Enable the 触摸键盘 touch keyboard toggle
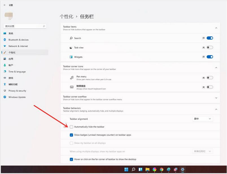Screen dimensions: 227x174 pyautogui.click(x=209, y=87)
